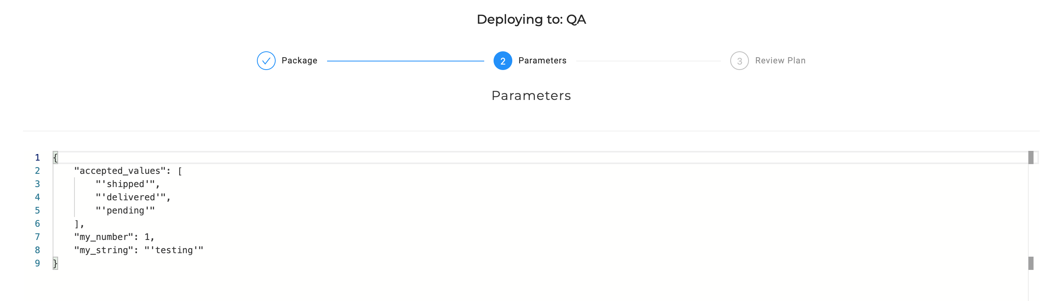Click the editor scrollbar top marker

point(1031,157)
